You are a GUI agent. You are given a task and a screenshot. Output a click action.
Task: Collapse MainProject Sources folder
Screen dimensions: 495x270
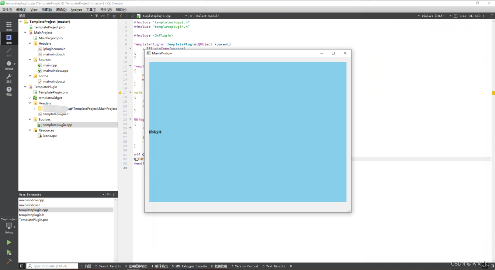[x=30, y=59]
